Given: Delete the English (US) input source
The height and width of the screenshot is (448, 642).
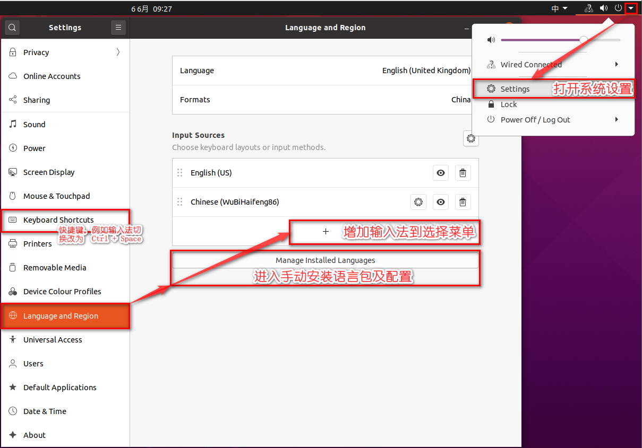Looking at the screenshot, I should coord(463,173).
